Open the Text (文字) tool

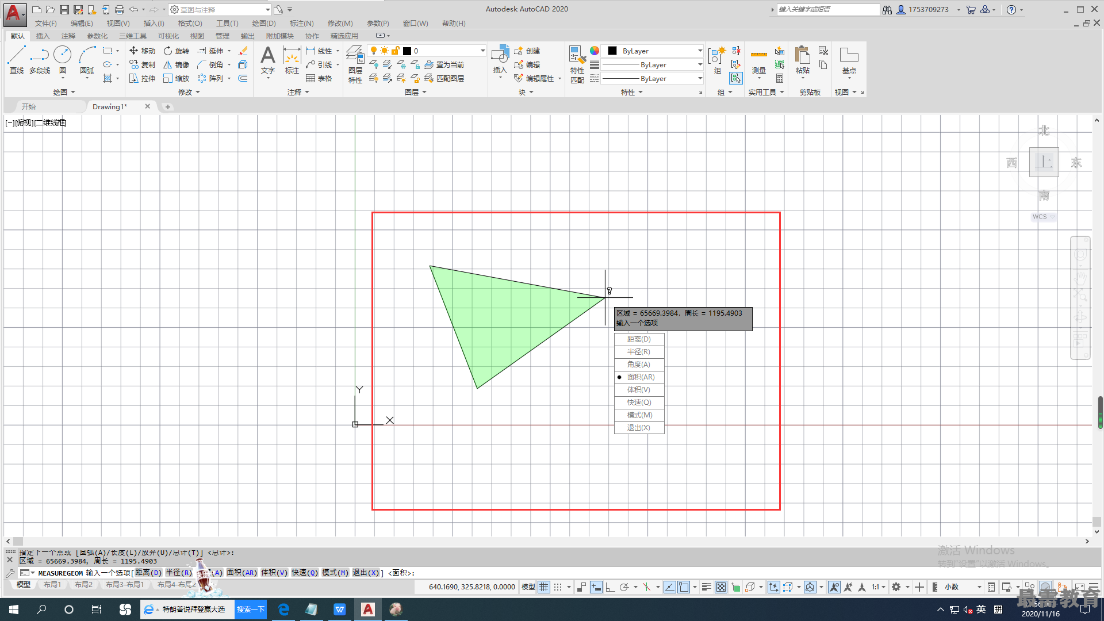point(268,60)
